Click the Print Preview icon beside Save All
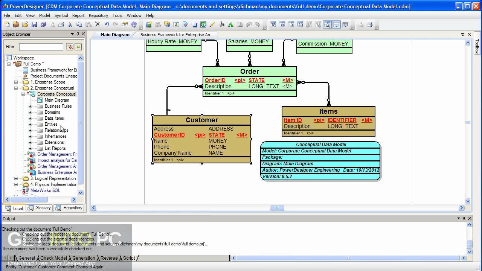The image size is (482, 271). point(52,24)
